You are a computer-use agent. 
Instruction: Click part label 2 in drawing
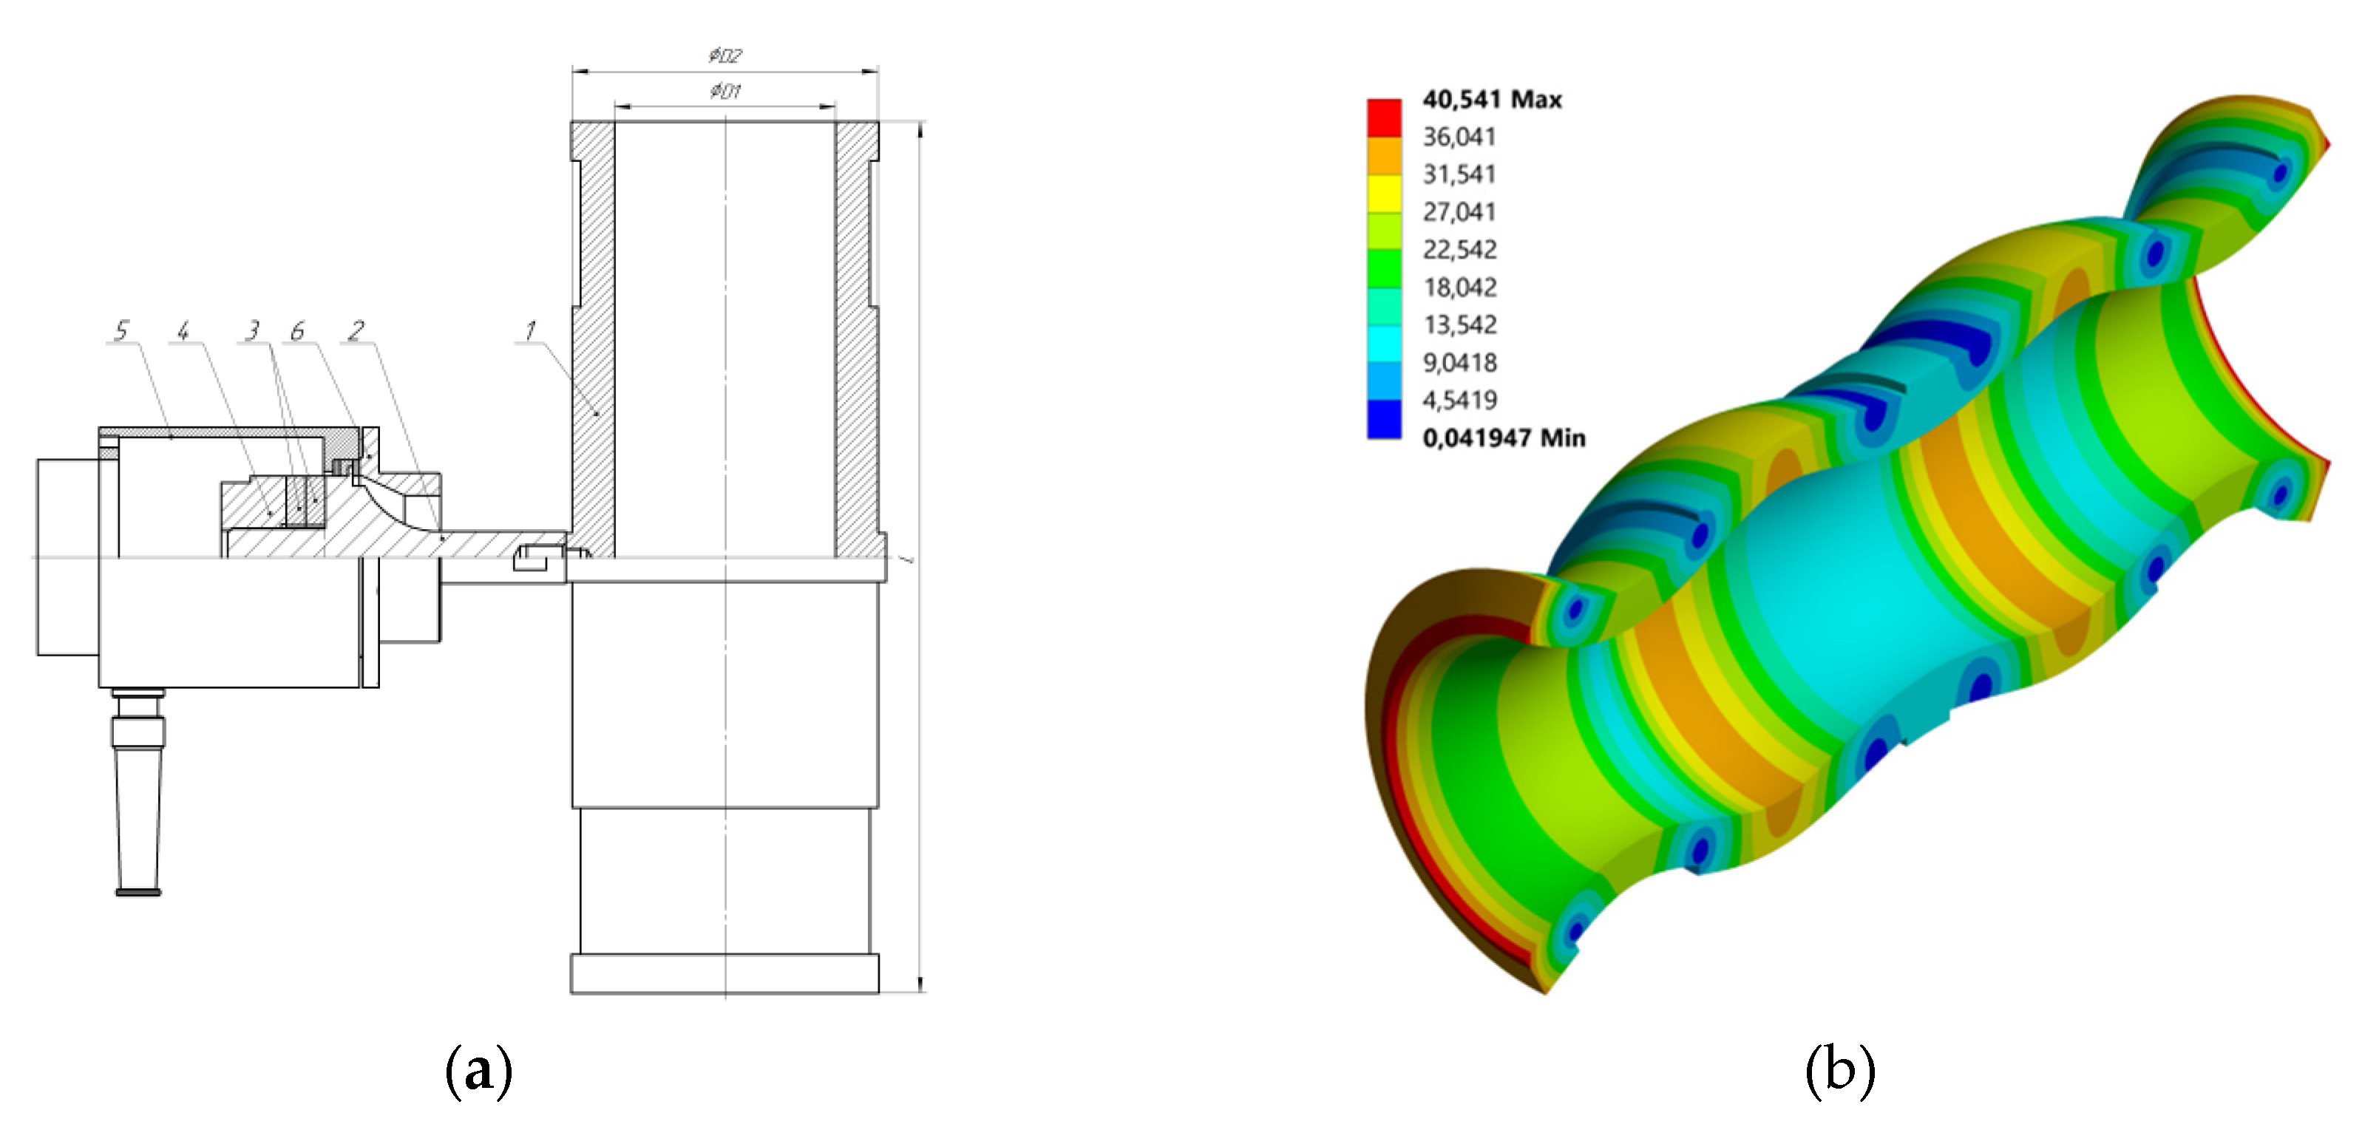click(x=356, y=330)
